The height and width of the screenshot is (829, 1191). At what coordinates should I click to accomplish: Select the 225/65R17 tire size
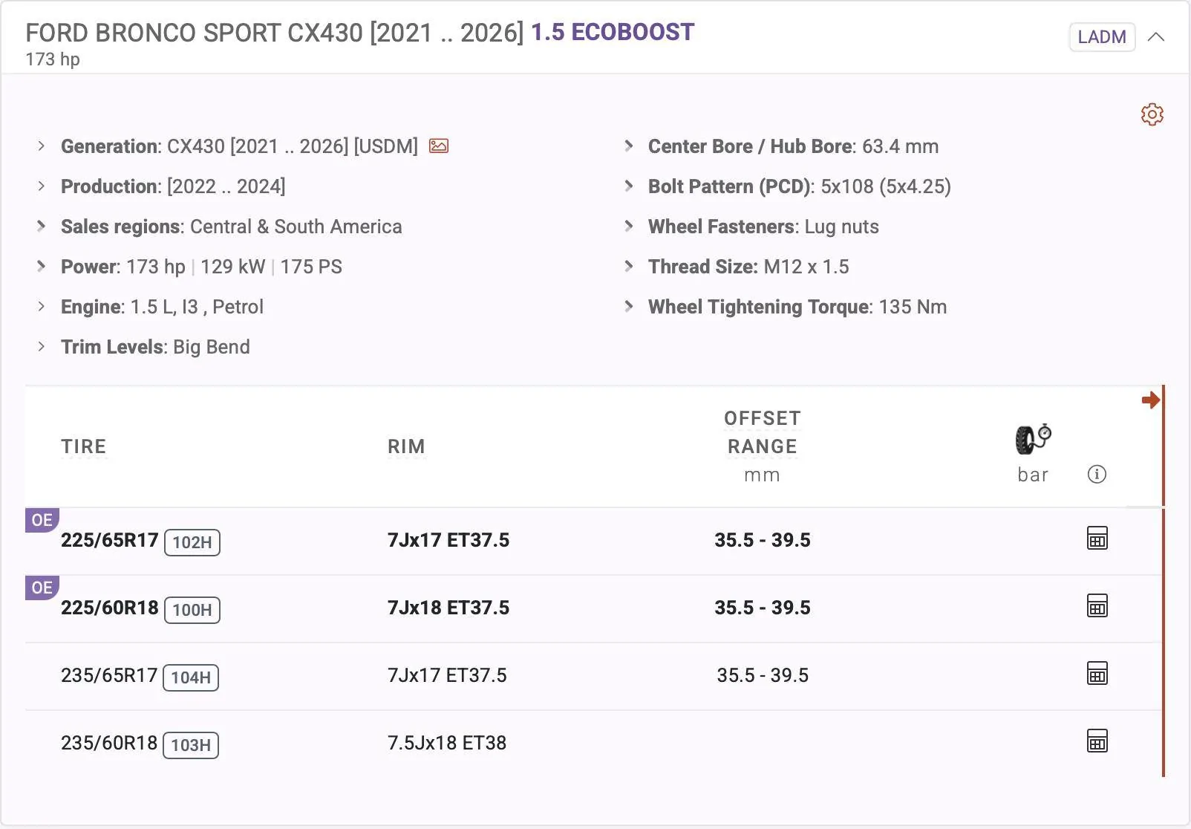[109, 540]
